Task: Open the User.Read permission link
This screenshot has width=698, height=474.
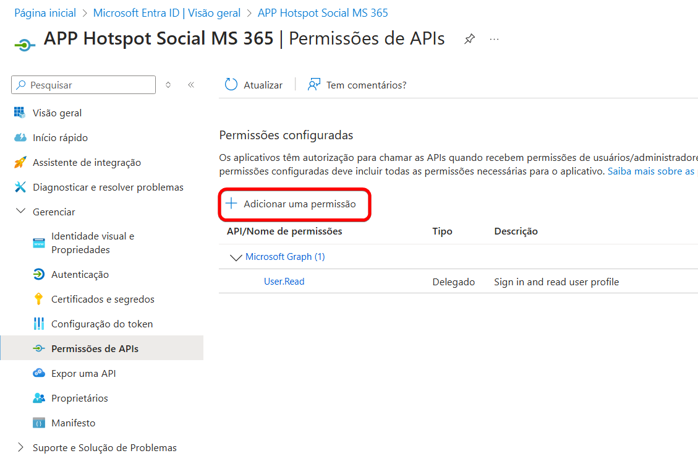Action: pos(284,282)
